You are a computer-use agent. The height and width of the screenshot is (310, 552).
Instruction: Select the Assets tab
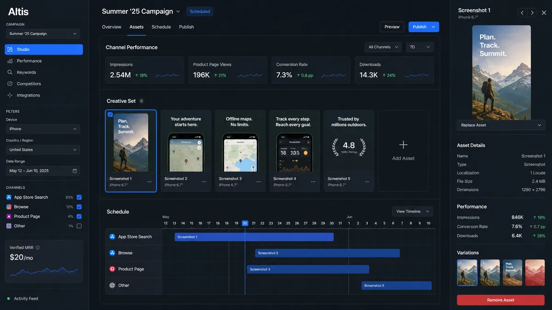coord(137,27)
